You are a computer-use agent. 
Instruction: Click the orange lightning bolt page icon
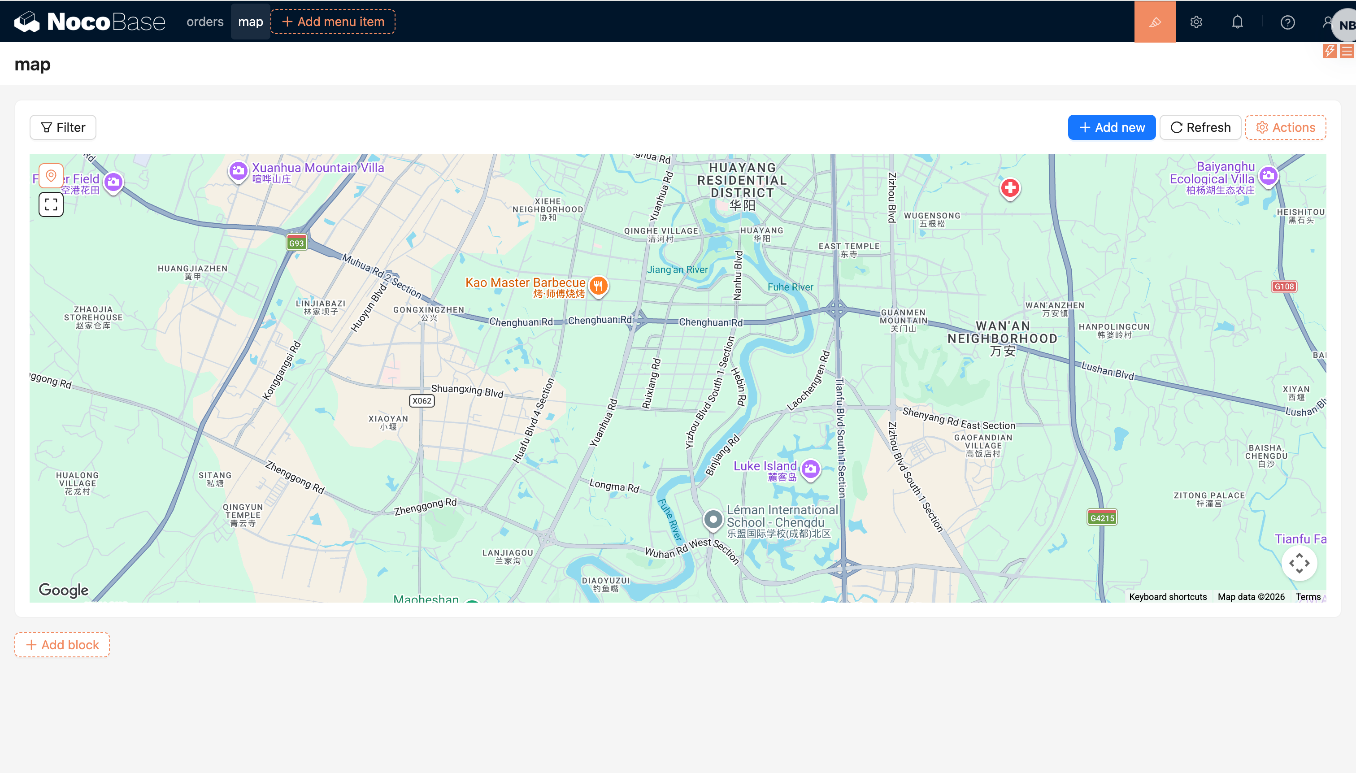[x=1330, y=51]
